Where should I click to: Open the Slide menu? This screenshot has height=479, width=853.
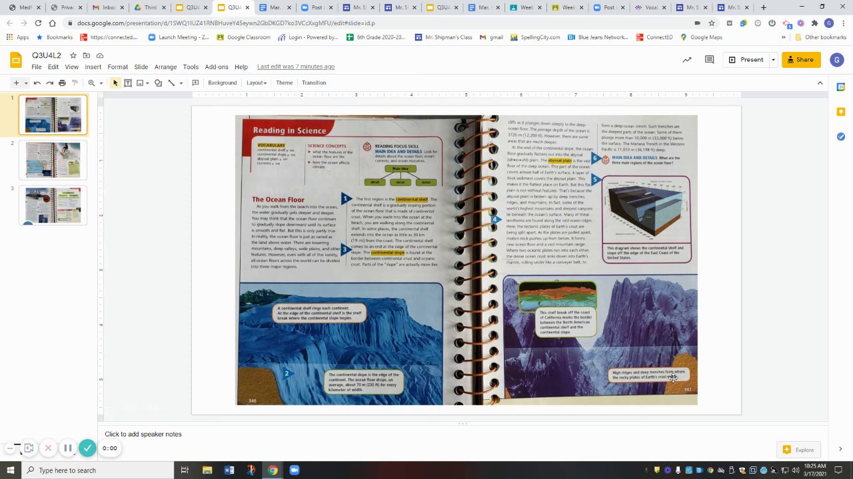141,67
